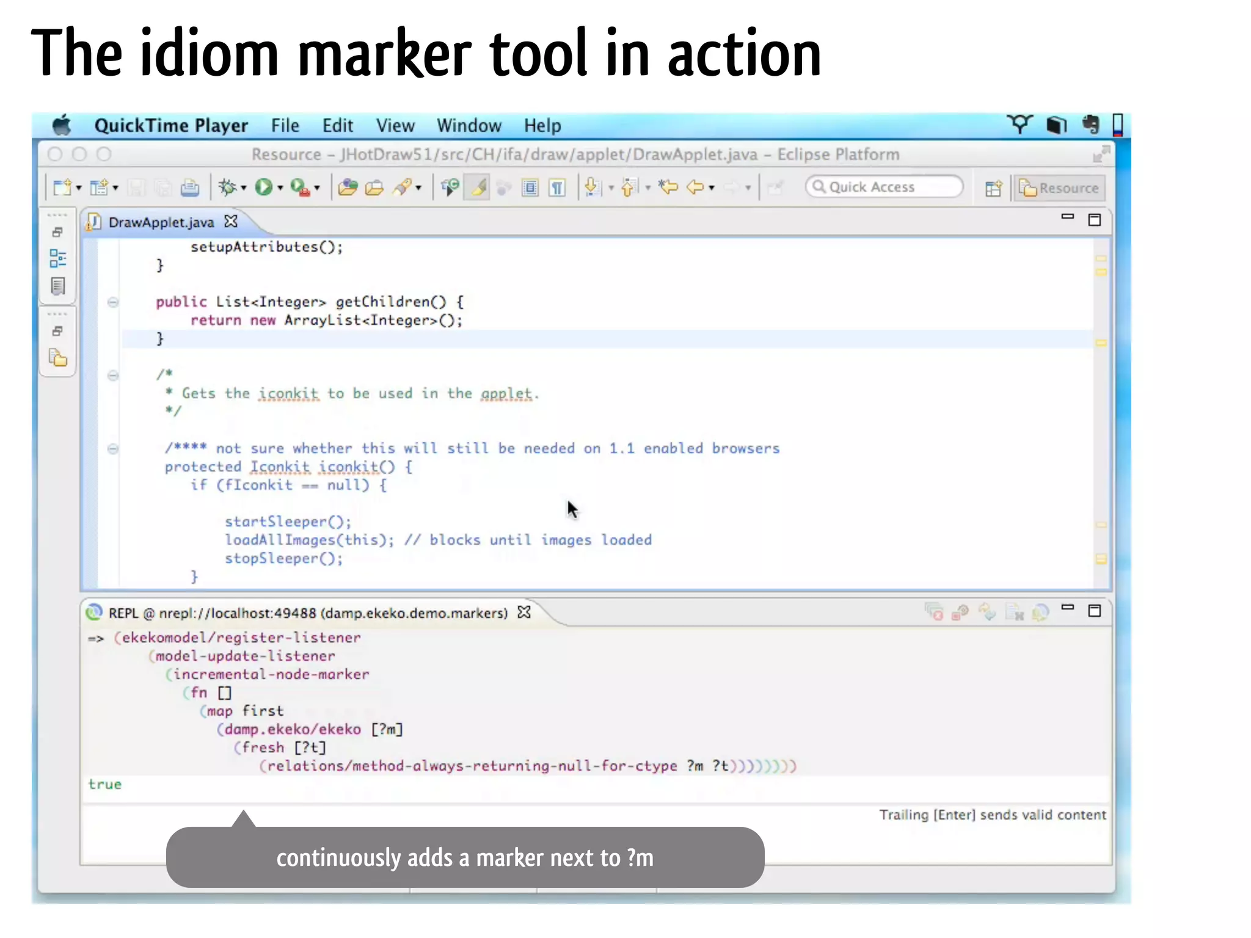Click the 'true' result in REPL
This screenshot has width=1251, height=938.
104,785
